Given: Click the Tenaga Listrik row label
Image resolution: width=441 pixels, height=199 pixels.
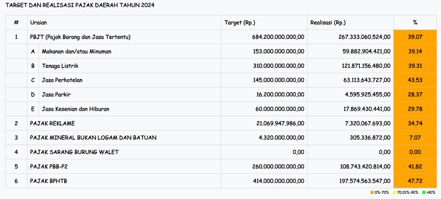Looking at the screenshot, I should coord(60,66).
